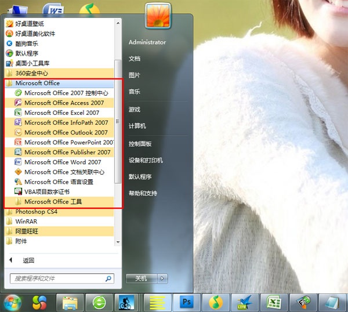348x312 pixels.
Task: Click 返回 to go back
Action: [28, 260]
